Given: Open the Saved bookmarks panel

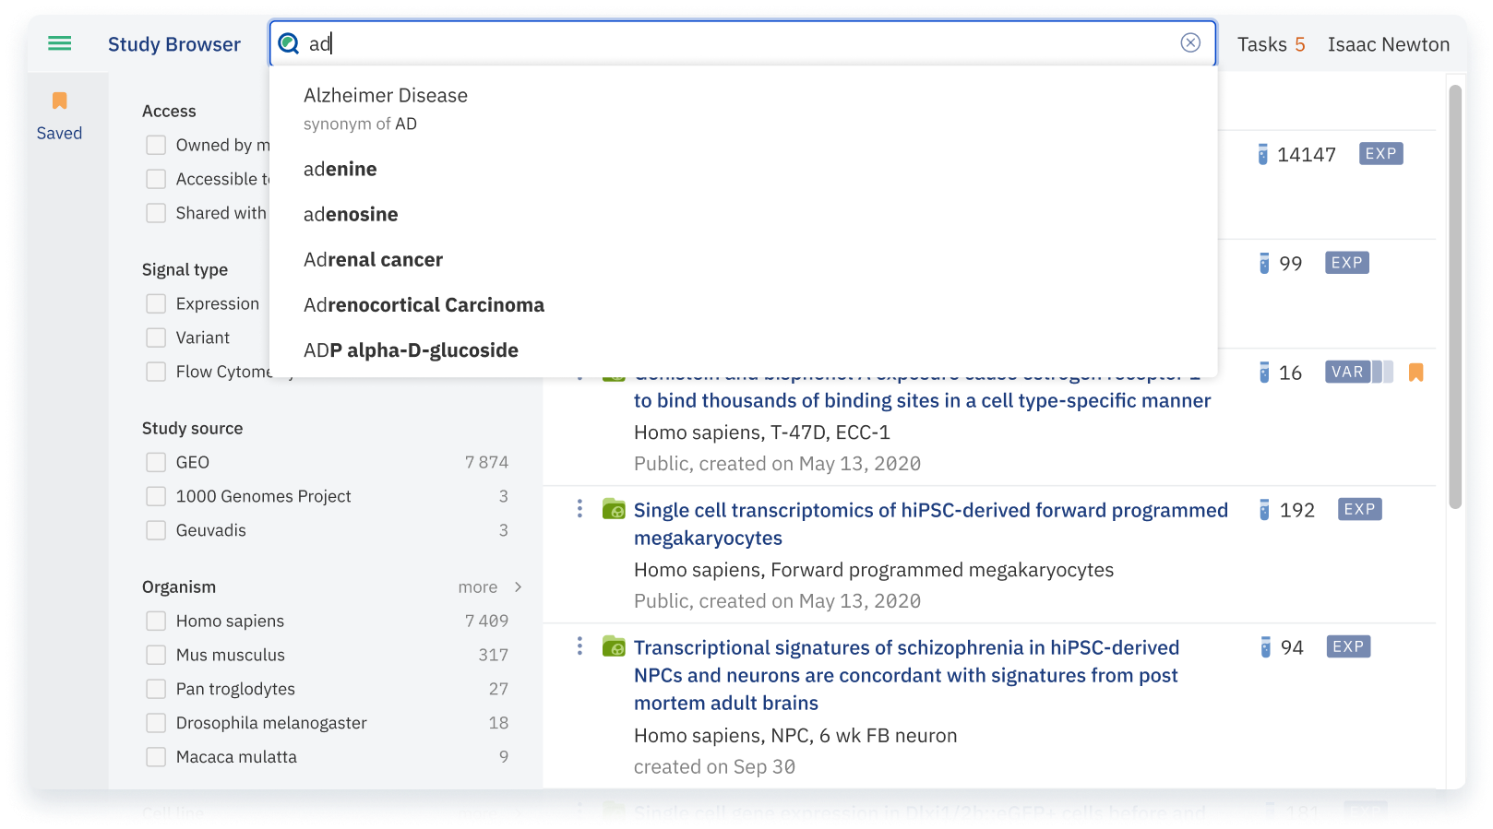Looking at the screenshot, I should coord(59,115).
